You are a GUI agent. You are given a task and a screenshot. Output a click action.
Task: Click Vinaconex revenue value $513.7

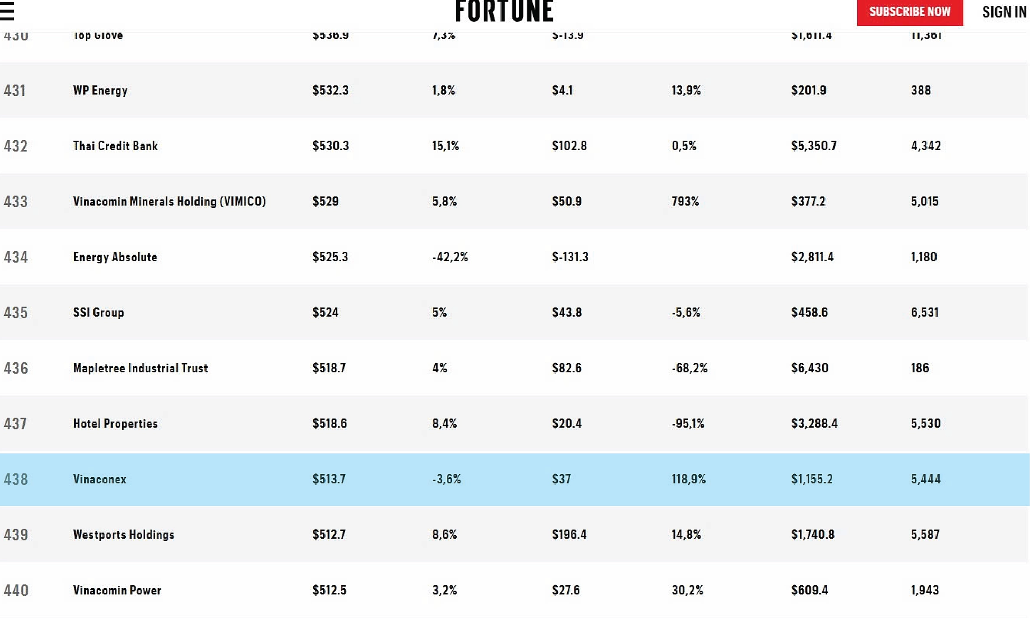(x=329, y=479)
